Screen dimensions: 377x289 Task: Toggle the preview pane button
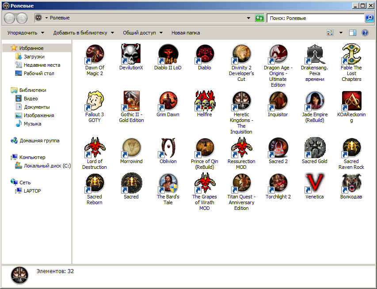pyautogui.click(x=353, y=33)
